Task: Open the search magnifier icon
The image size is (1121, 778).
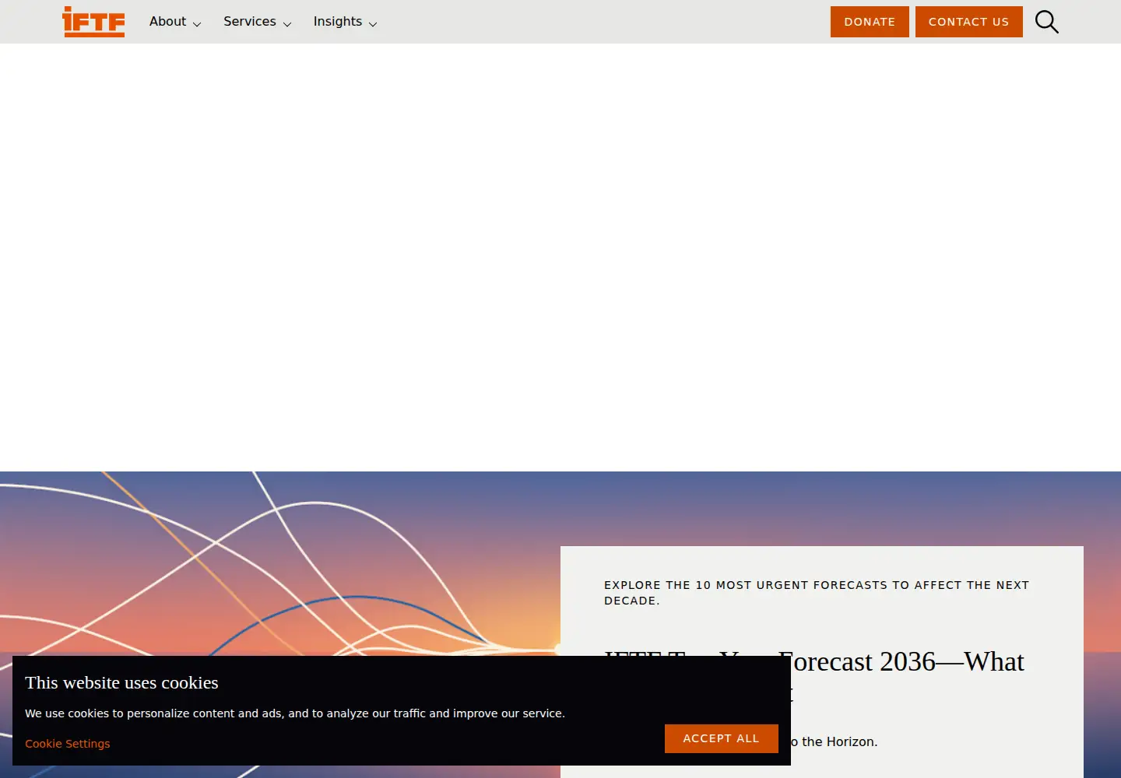Action: point(1046,22)
